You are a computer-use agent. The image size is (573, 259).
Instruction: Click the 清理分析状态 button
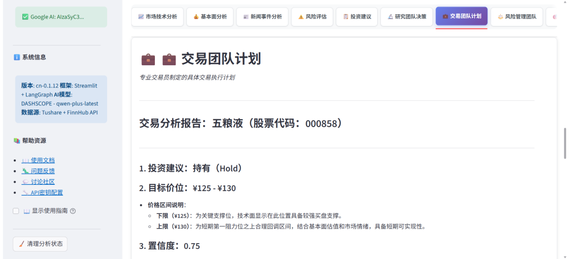pyautogui.click(x=40, y=244)
